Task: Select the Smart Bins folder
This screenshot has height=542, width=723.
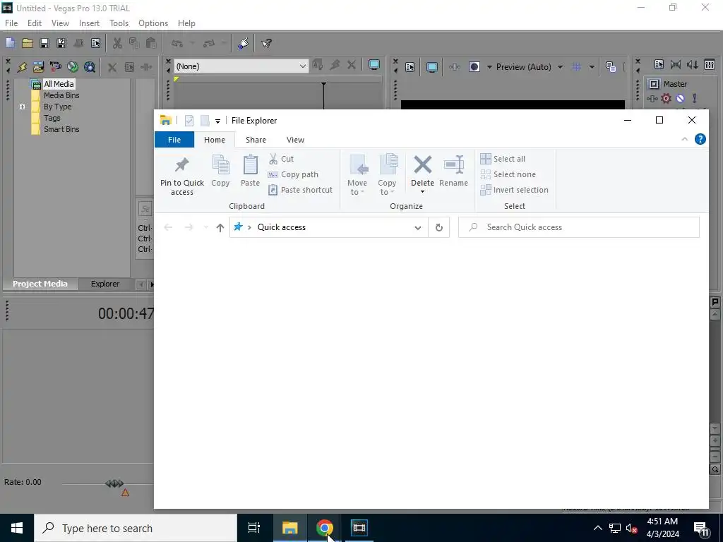Action: coord(61,130)
